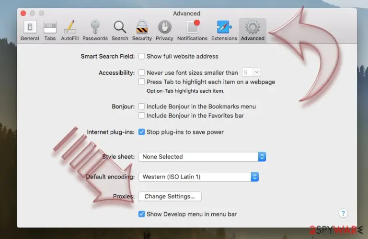Open the Style sheet None Selected dropdown
The height and width of the screenshot is (239, 368).
click(x=202, y=156)
